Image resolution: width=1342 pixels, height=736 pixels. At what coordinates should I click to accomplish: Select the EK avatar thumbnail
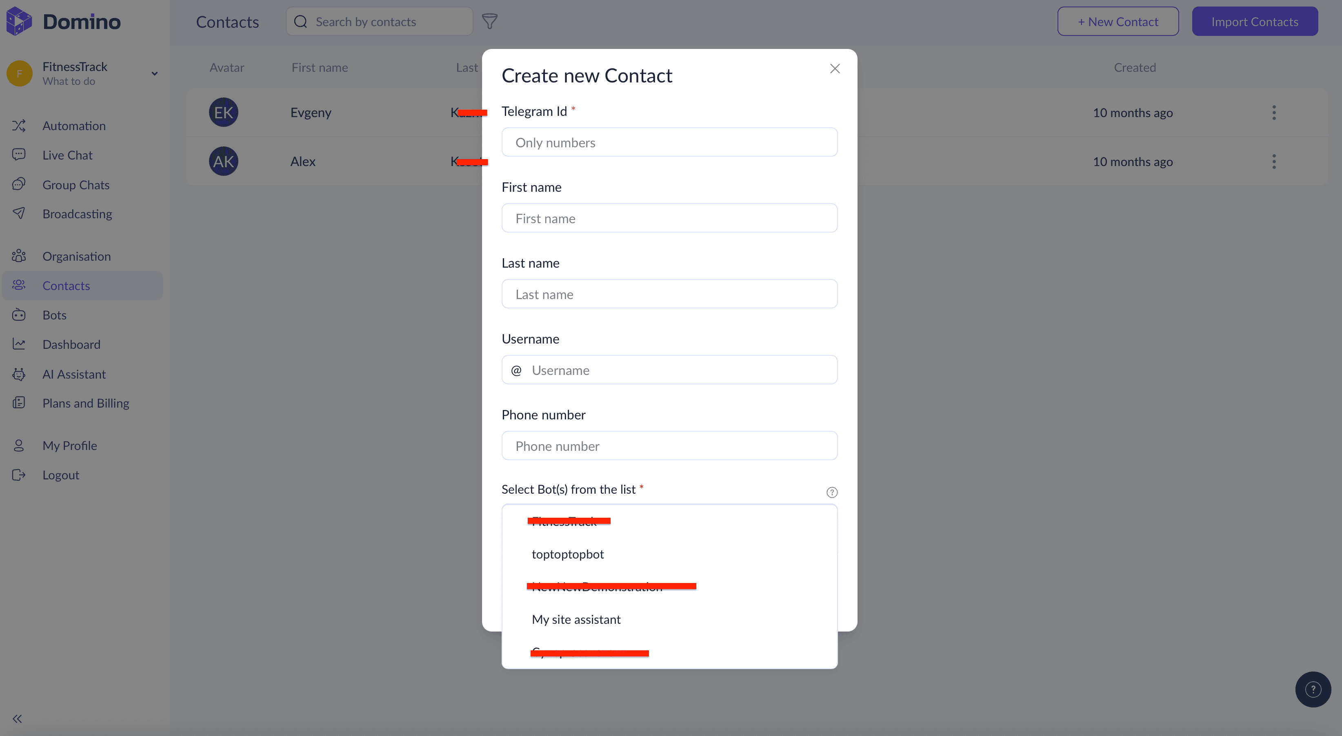(223, 113)
